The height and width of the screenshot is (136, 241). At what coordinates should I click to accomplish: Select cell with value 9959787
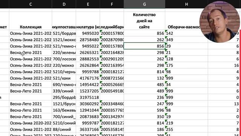click(88, 123)
